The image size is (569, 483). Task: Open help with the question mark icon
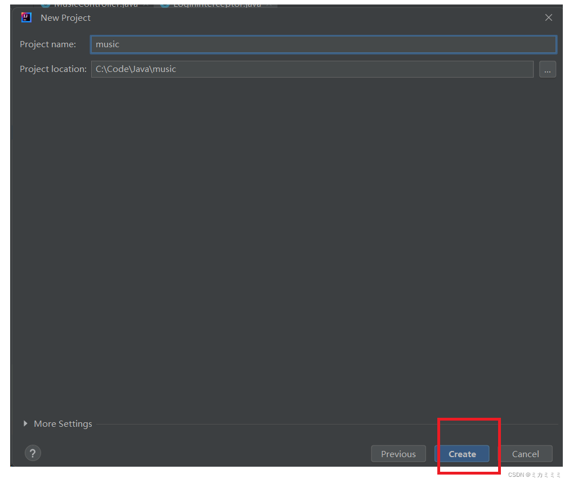33,453
